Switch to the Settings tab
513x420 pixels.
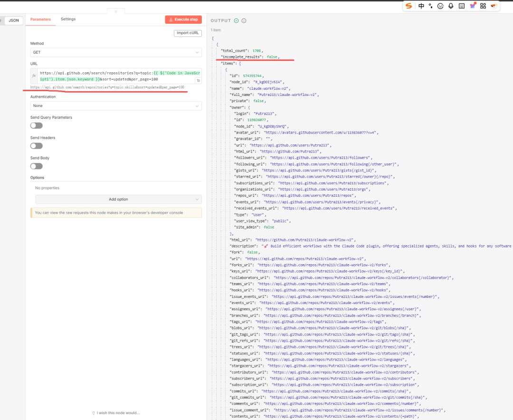click(x=68, y=19)
